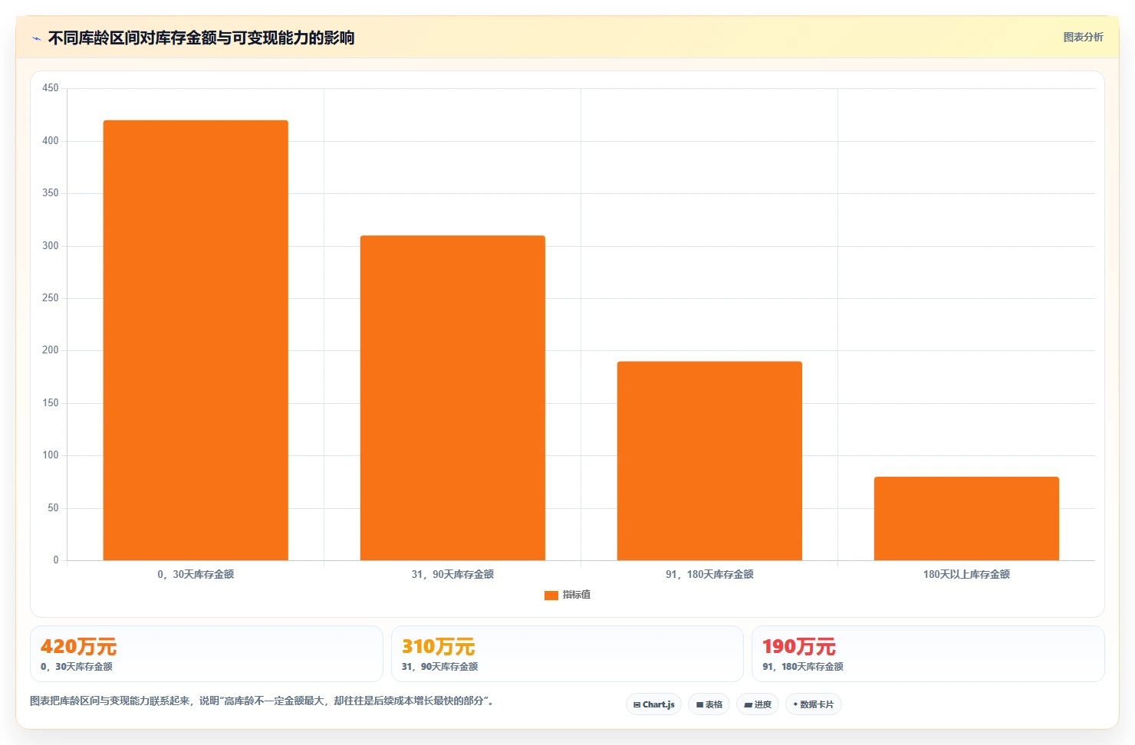Open the 310万元 data card
Viewport: 1135px width, 745px height.
(x=567, y=654)
